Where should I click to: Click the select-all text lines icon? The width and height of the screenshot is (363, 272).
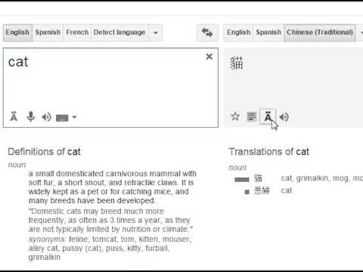tap(252, 117)
